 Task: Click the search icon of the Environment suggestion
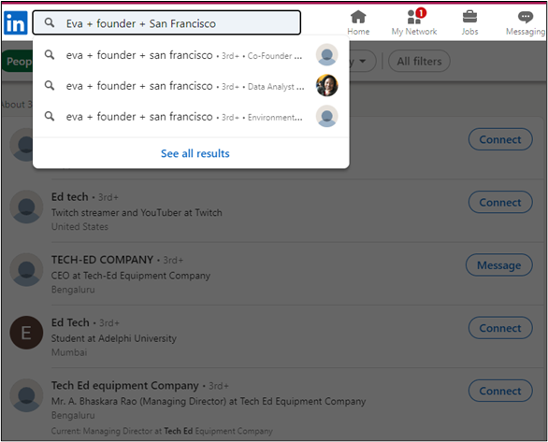tap(50, 116)
